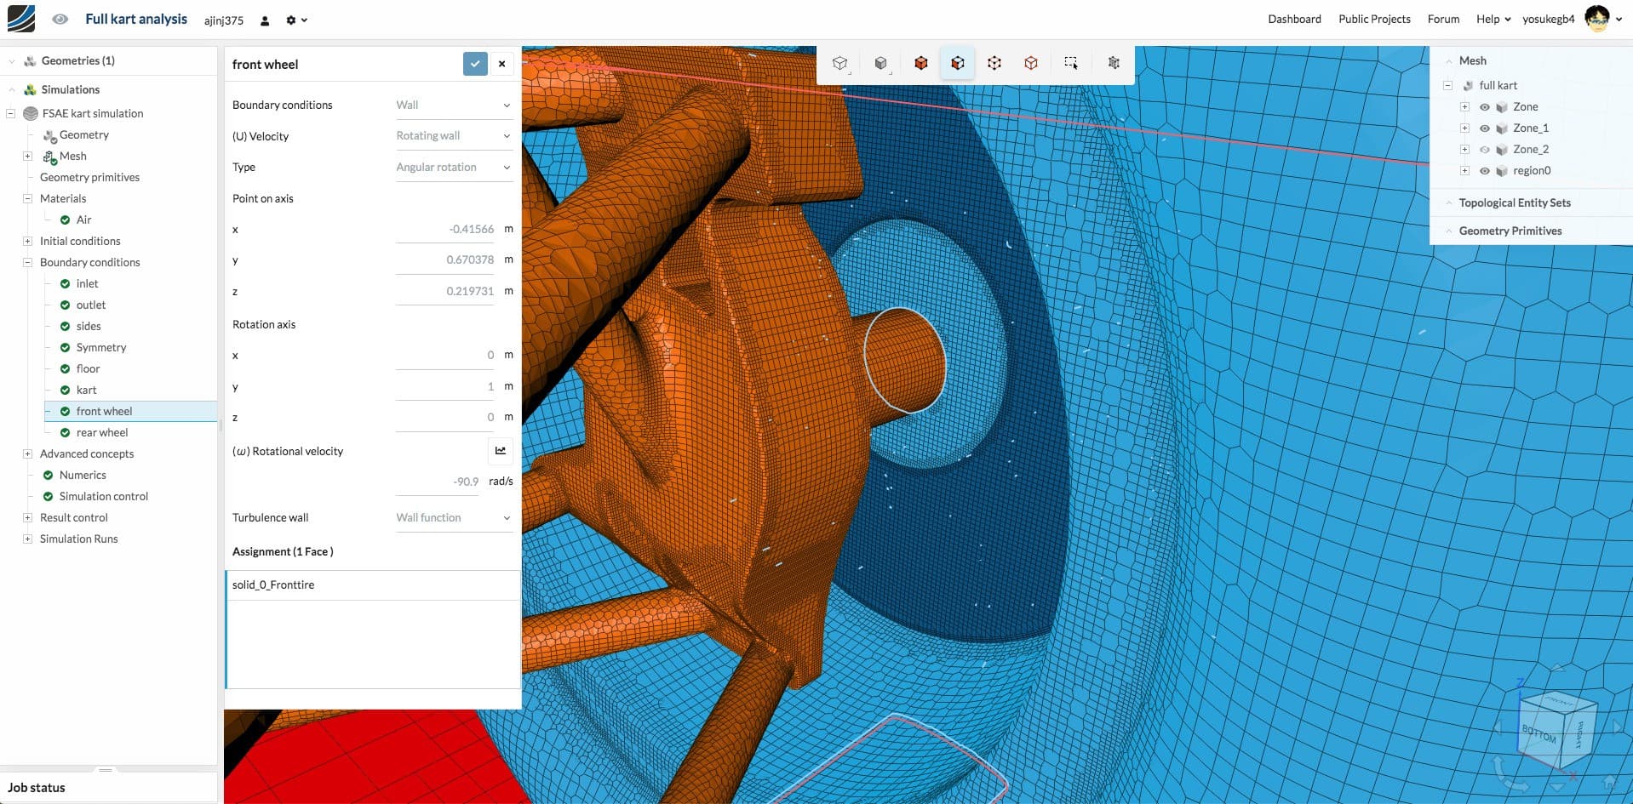Activate node selection mode cube icon

click(x=994, y=63)
